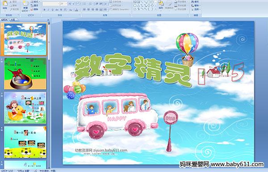Switch to the Outline tab in the left pane
Screen dimensions: 268x172
tap(13, 20)
